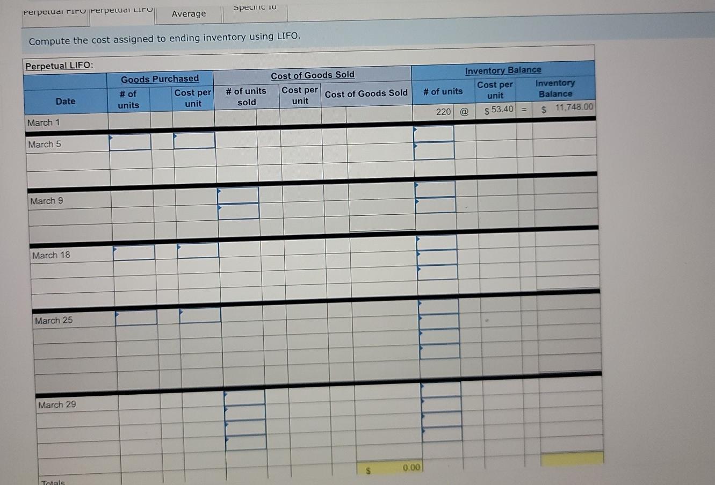
Task: Open the Average worksheet tab
Action: point(187,14)
